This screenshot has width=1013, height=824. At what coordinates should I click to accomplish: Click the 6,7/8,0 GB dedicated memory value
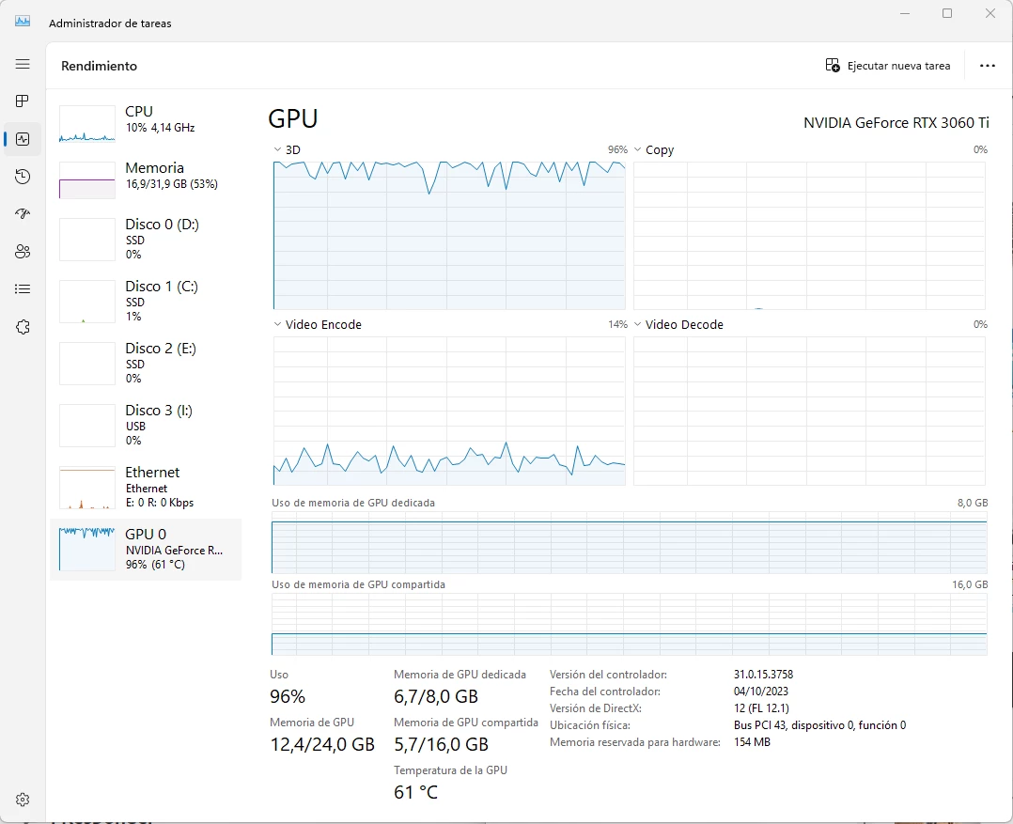click(436, 697)
